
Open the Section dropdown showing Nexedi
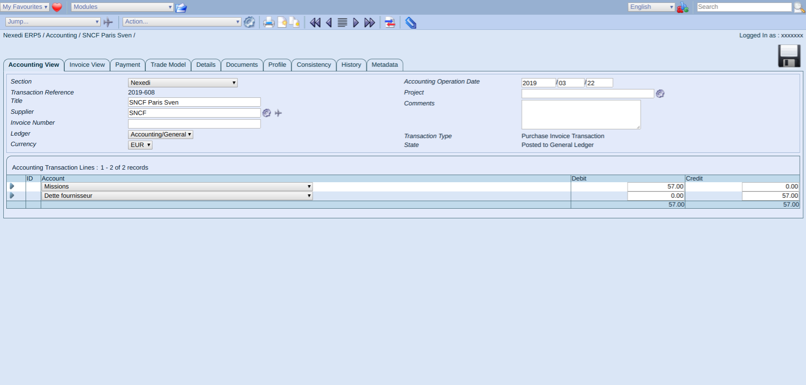coord(183,83)
